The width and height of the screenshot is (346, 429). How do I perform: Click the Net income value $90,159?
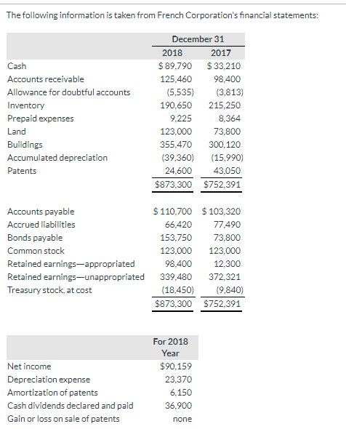point(176,366)
